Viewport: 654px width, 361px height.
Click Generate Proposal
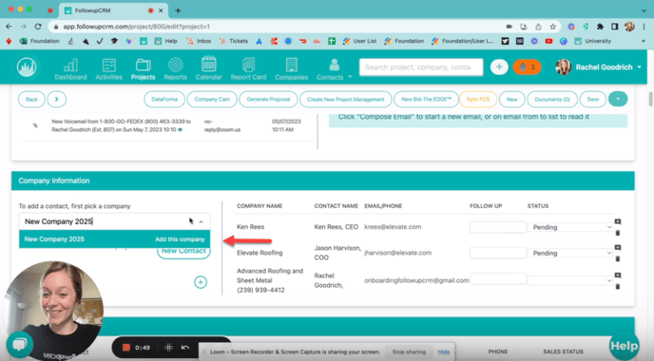(268, 99)
